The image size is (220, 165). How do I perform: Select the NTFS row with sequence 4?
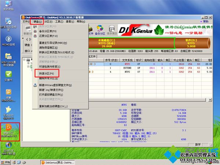(150, 72)
